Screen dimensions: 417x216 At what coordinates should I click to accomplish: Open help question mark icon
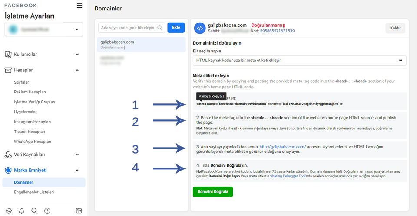click(x=47, y=211)
